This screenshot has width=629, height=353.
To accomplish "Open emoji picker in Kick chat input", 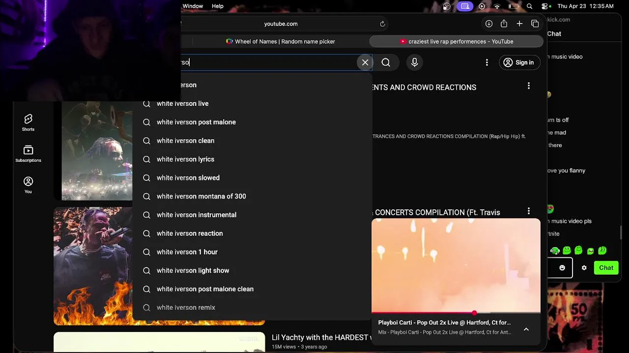I will [x=562, y=268].
